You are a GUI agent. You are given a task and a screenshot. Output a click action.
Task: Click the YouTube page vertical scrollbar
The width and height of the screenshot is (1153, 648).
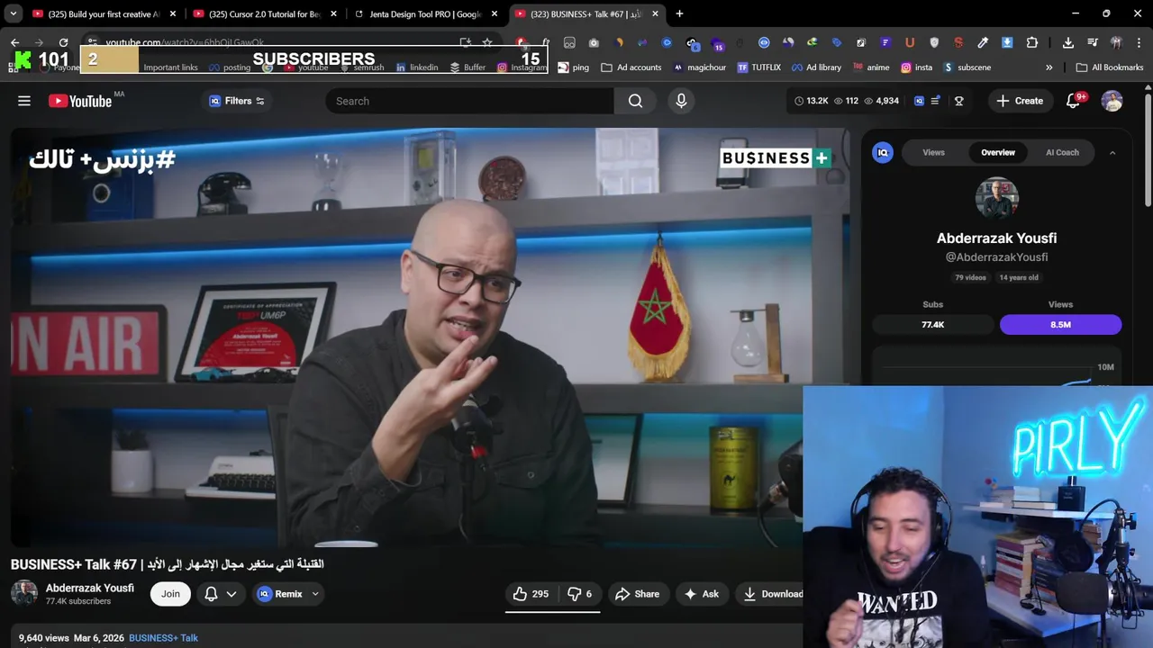(x=1148, y=148)
